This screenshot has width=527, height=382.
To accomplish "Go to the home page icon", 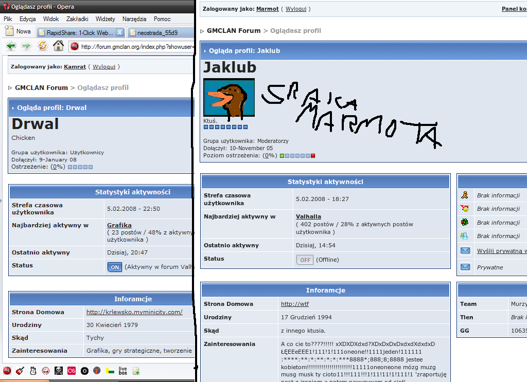I will click(x=58, y=46).
